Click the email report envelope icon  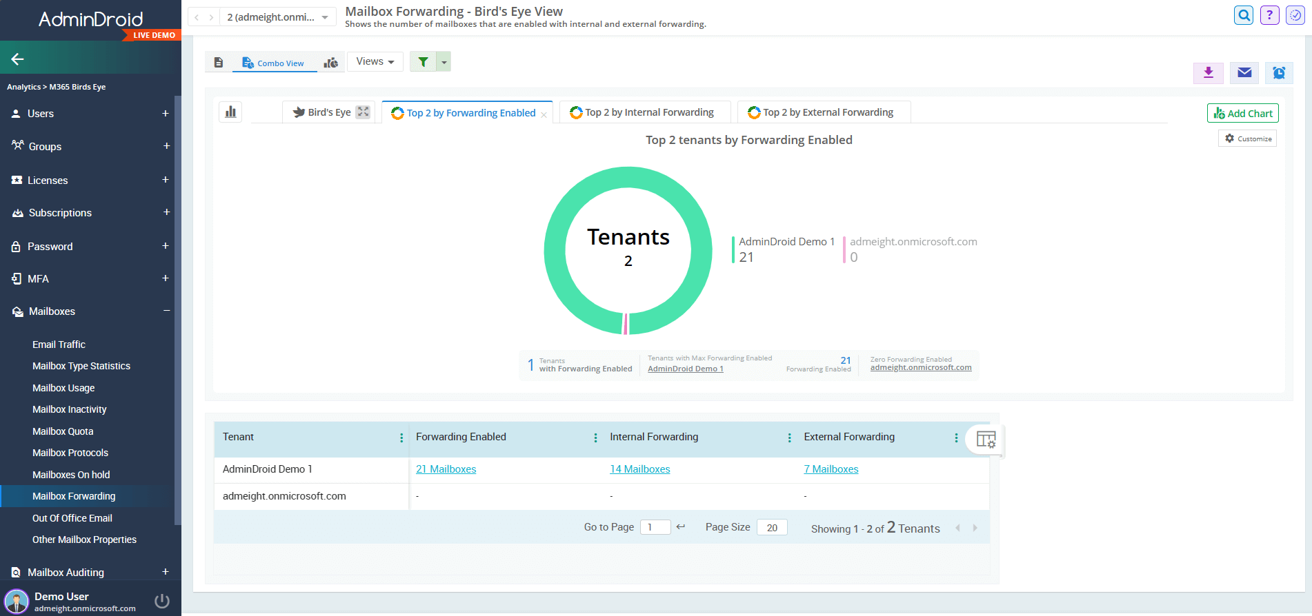pos(1244,72)
